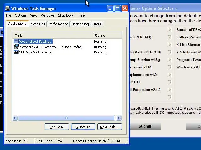201x150 pixels.
Task: Toggle checkbox left of K-Lite Standard
Action: pyautogui.click(x=170, y=45)
